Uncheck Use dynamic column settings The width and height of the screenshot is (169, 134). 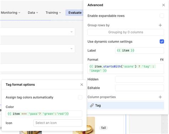pyautogui.click(x=162, y=42)
